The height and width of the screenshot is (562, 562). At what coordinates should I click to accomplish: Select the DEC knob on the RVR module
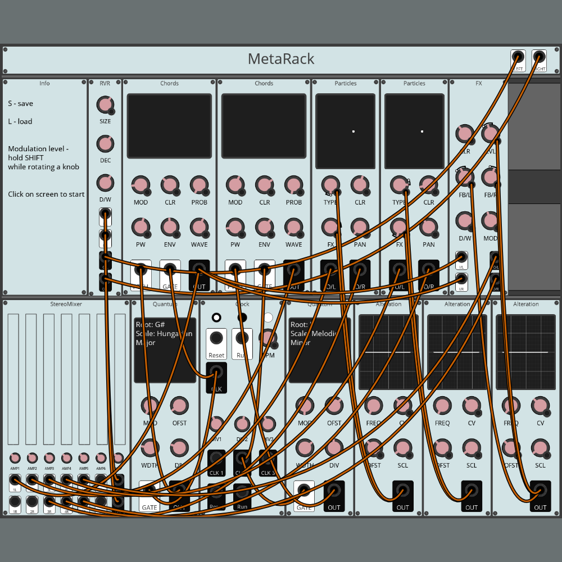click(105, 144)
